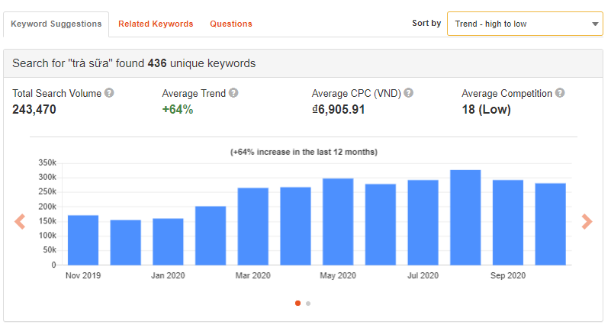Screen dimensions: 611x331
Task: Click the +64% average trend value
Action: (x=178, y=109)
